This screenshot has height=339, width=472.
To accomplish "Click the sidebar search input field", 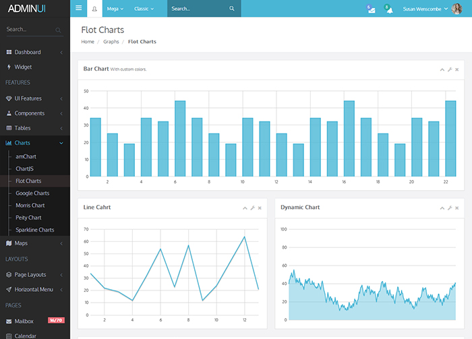I will coord(30,30).
